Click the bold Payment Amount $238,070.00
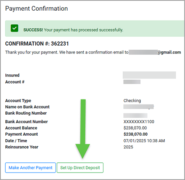Viewport: 185px width, 180px height. [135, 134]
